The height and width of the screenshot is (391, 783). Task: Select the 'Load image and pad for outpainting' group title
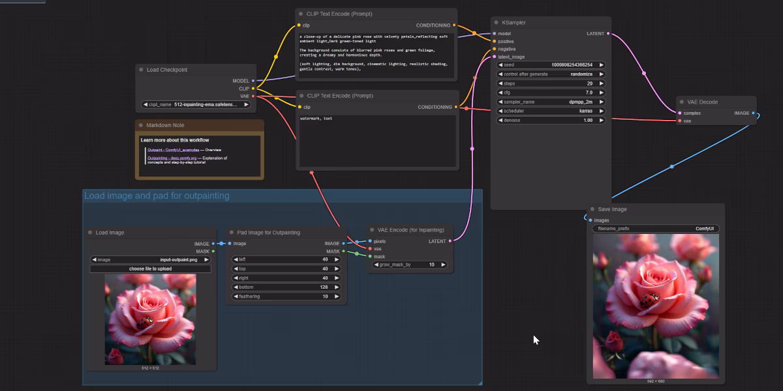tap(157, 195)
